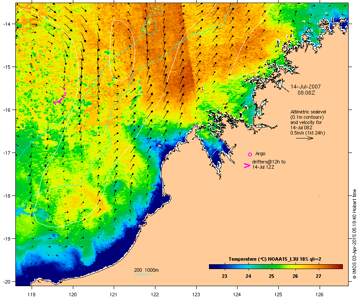Click the longitude axis label 126
The height and width of the screenshot is (298, 360).
pos(319,294)
